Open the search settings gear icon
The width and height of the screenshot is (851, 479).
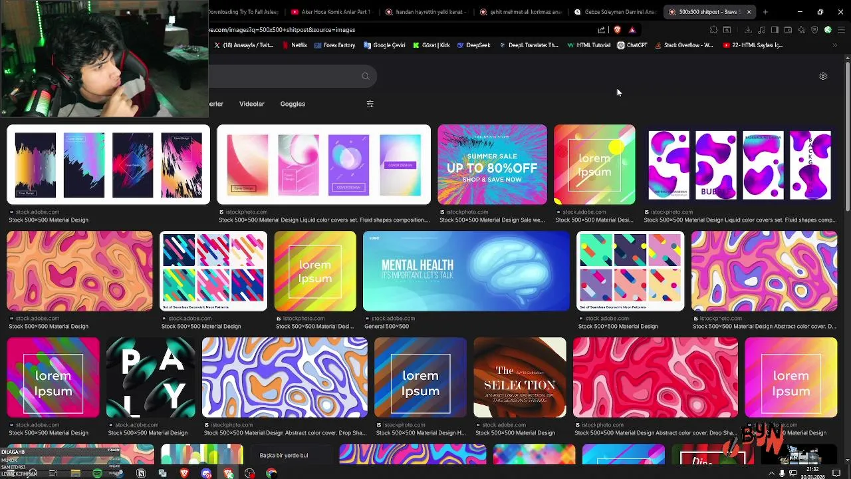pyautogui.click(x=823, y=77)
